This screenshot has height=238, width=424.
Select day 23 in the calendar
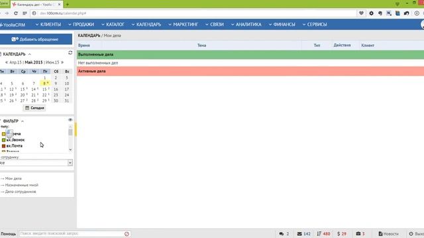point(56,95)
